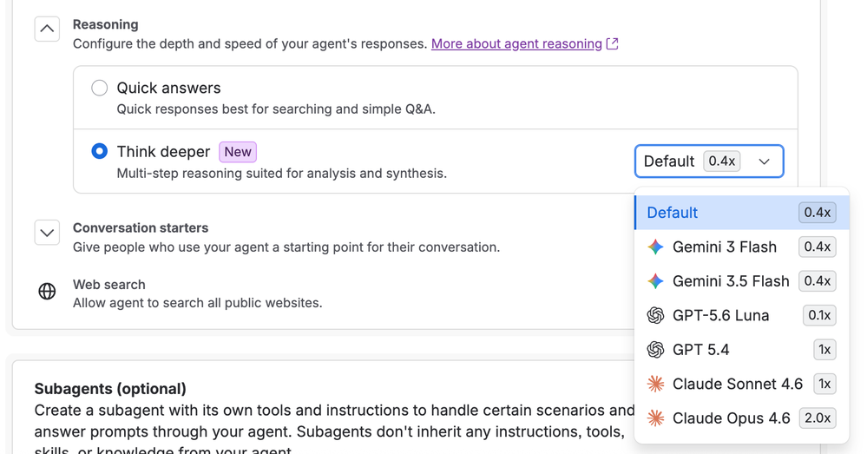Click the OpenAI logo beside GPT-5.6 Luna
The width and height of the screenshot is (867, 454).
point(655,315)
